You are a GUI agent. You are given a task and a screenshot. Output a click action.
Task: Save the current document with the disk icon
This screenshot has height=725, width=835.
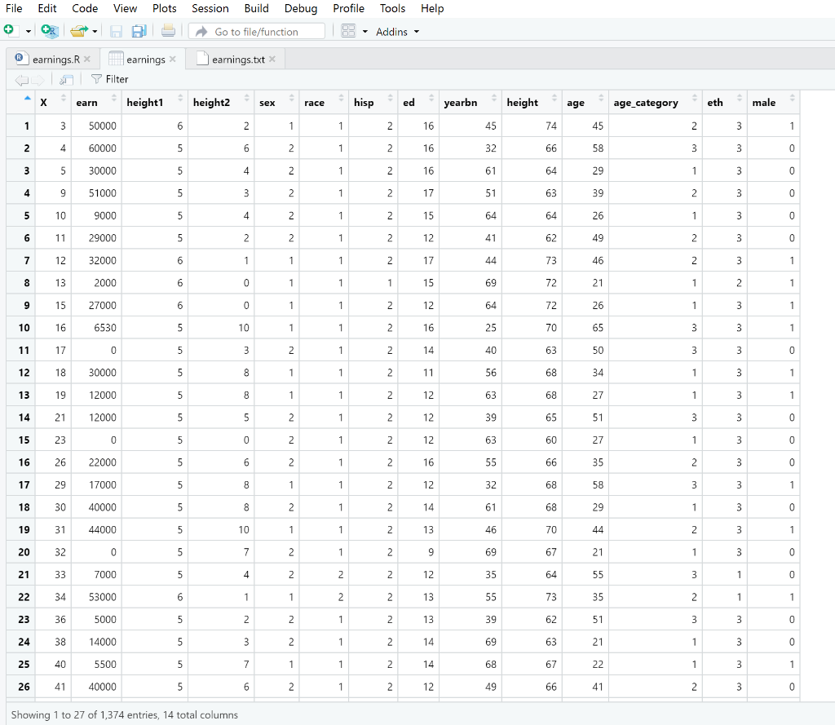[x=117, y=31]
